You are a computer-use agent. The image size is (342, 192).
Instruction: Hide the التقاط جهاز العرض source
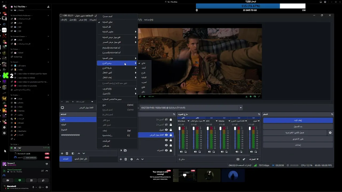166,135
